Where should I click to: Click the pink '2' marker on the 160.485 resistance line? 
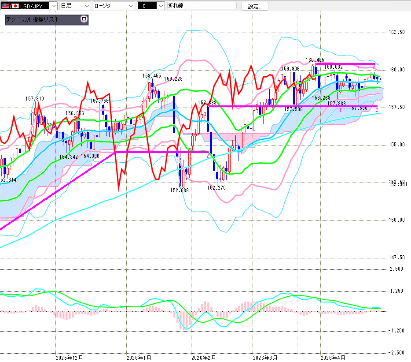pos(374,67)
